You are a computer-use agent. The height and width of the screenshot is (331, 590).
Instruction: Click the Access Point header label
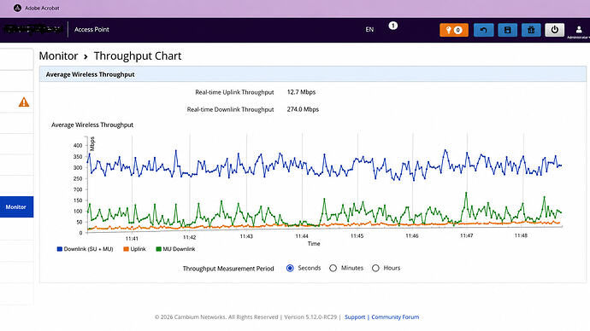pyautogui.click(x=91, y=29)
